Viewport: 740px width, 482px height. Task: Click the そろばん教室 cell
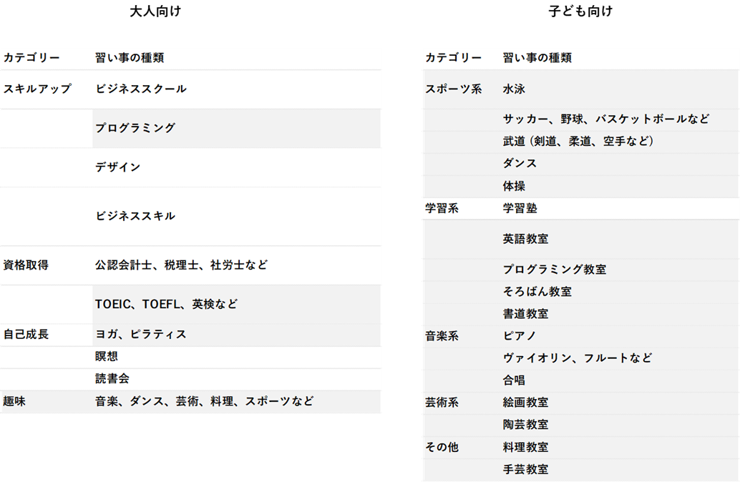click(537, 292)
